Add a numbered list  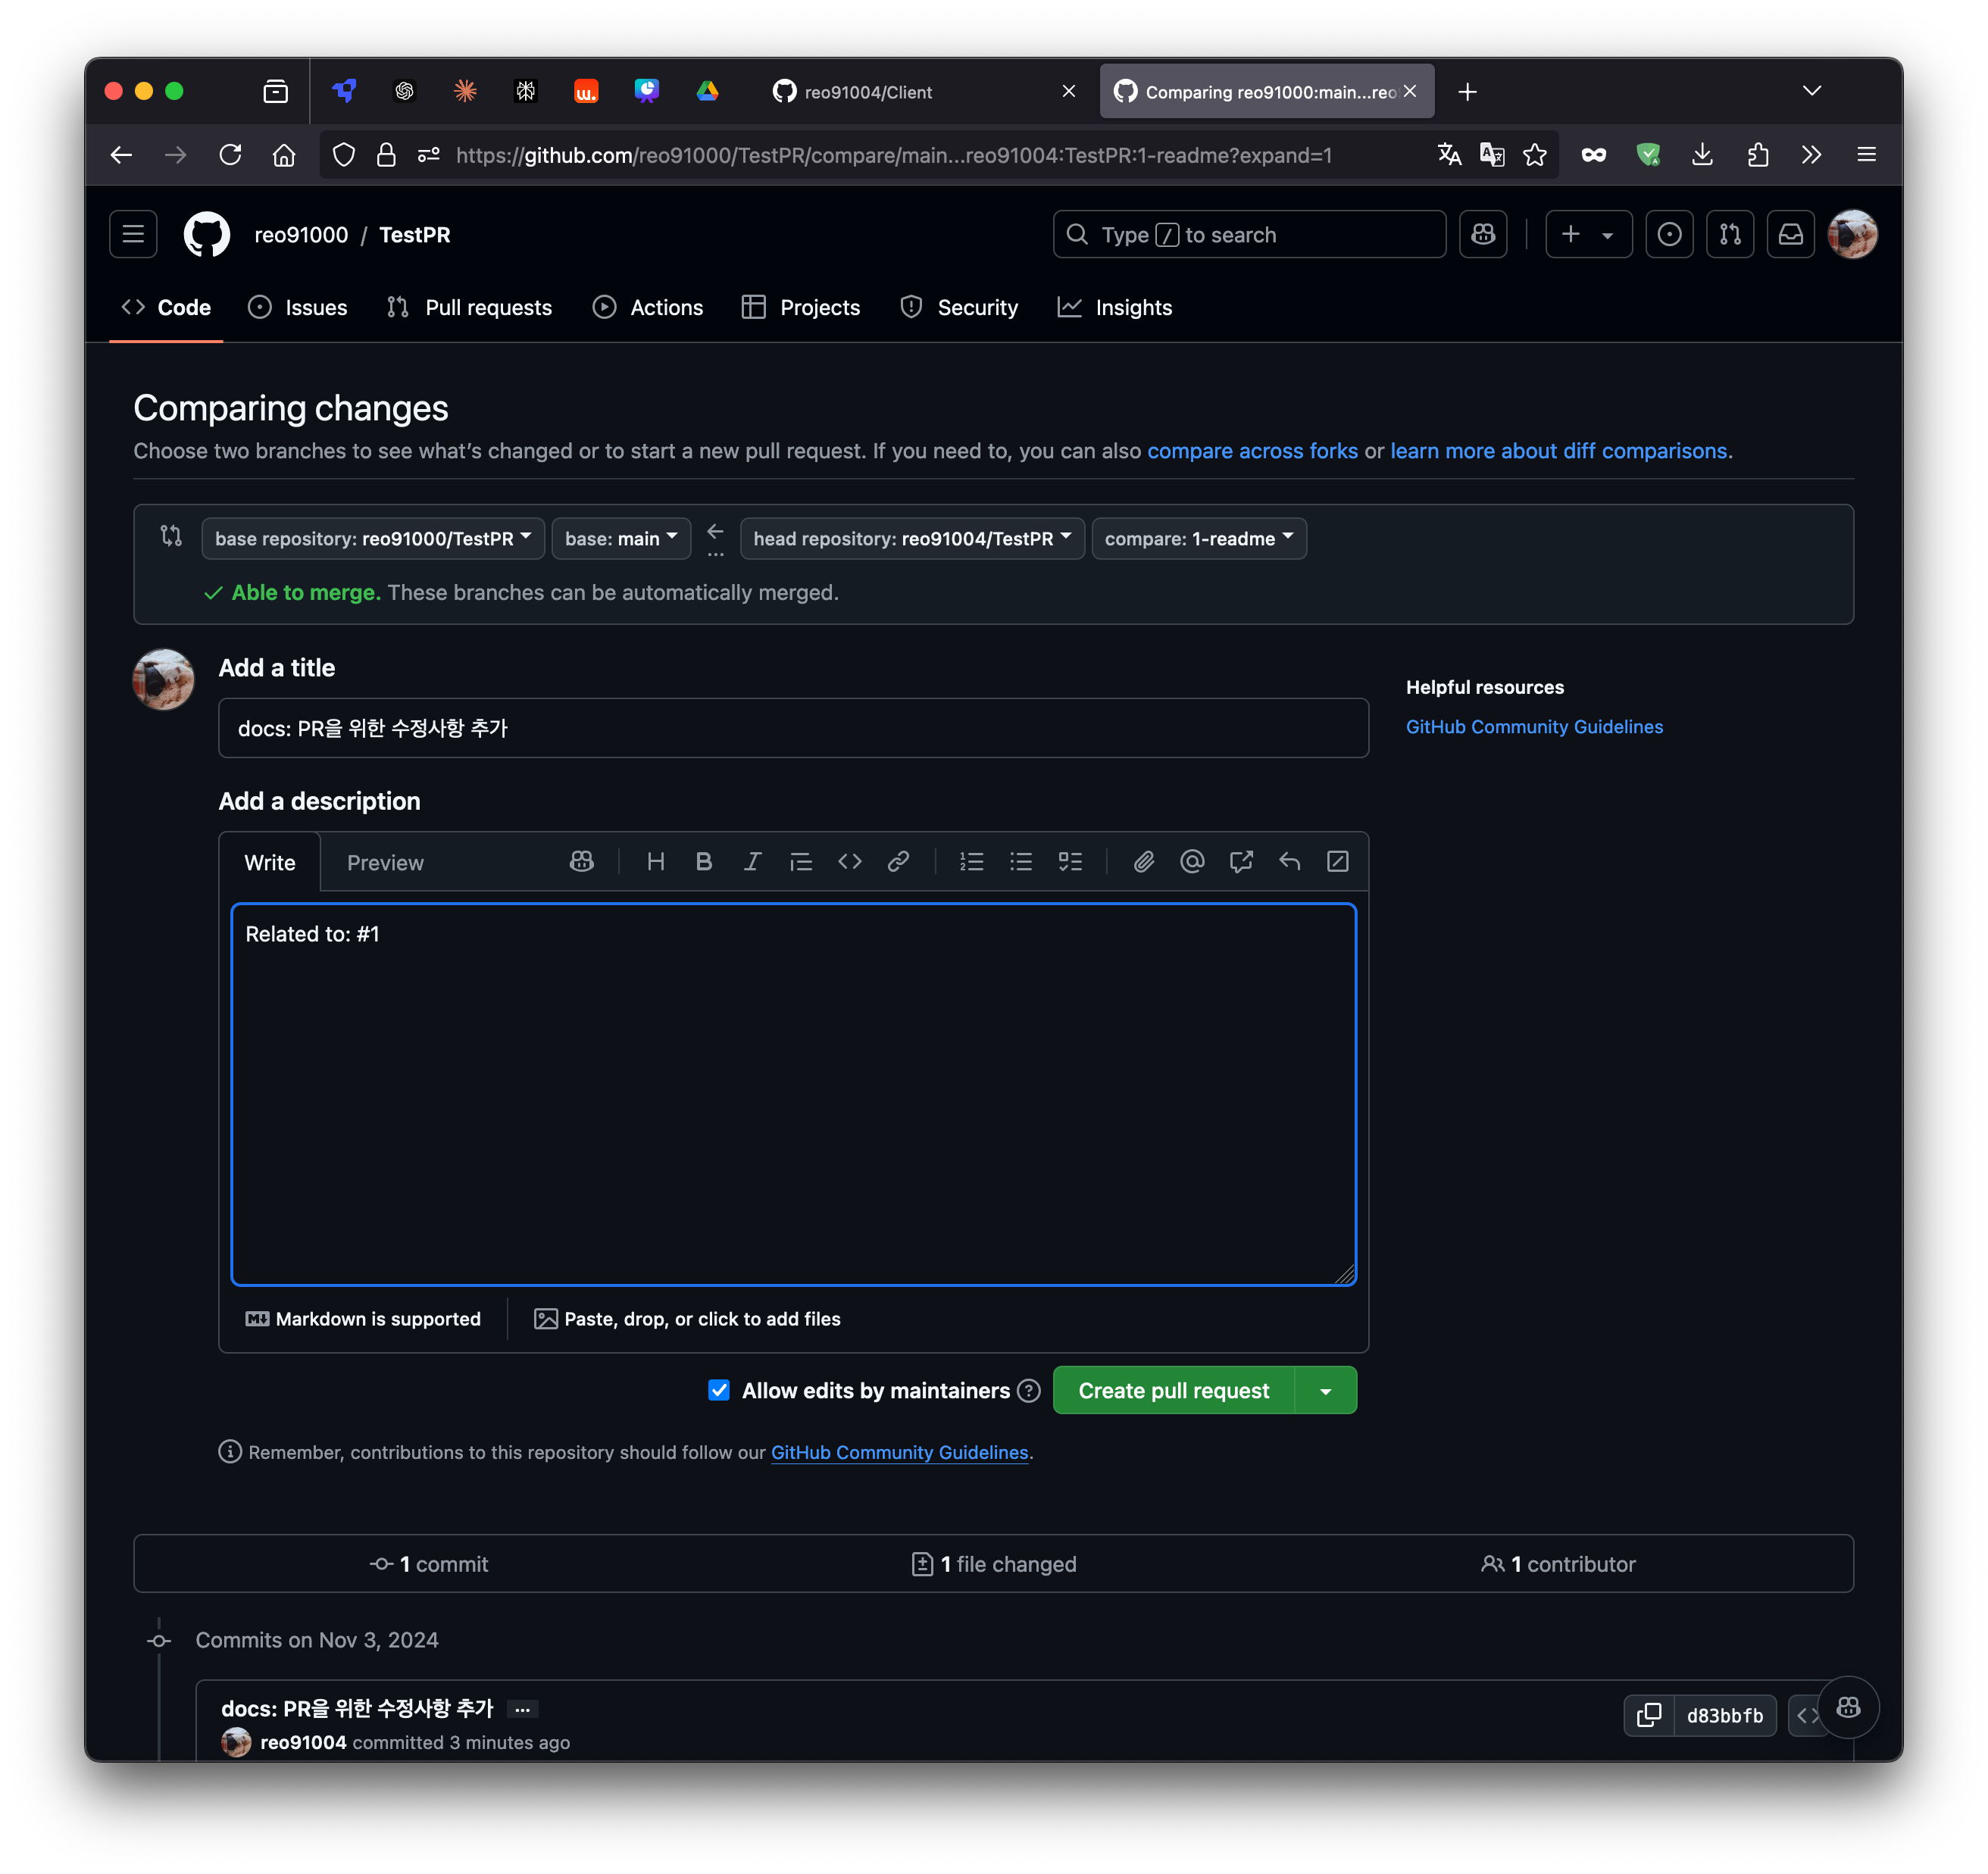pyautogui.click(x=970, y=861)
